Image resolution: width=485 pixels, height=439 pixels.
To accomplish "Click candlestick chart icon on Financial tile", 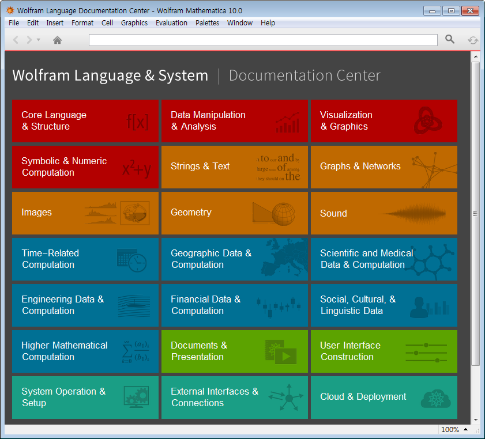I will 279,308.
